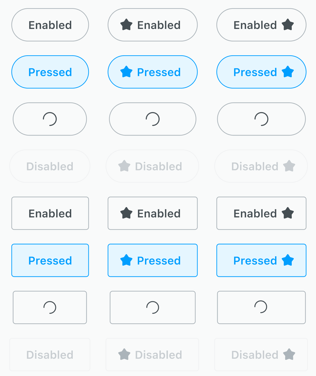
Task: Click trailing blue star in pill-shaped Pressed button
Action: pyautogui.click(x=288, y=72)
